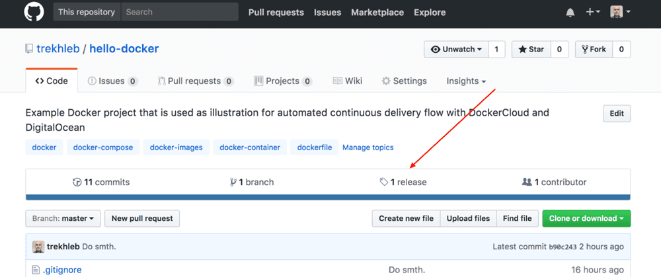Open the notifications bell icon

pyautogui.click(x=570, y=13)
